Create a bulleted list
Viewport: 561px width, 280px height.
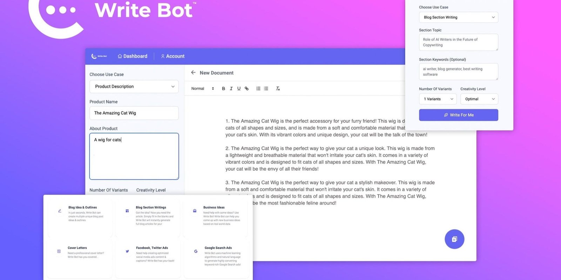(266, 89)
